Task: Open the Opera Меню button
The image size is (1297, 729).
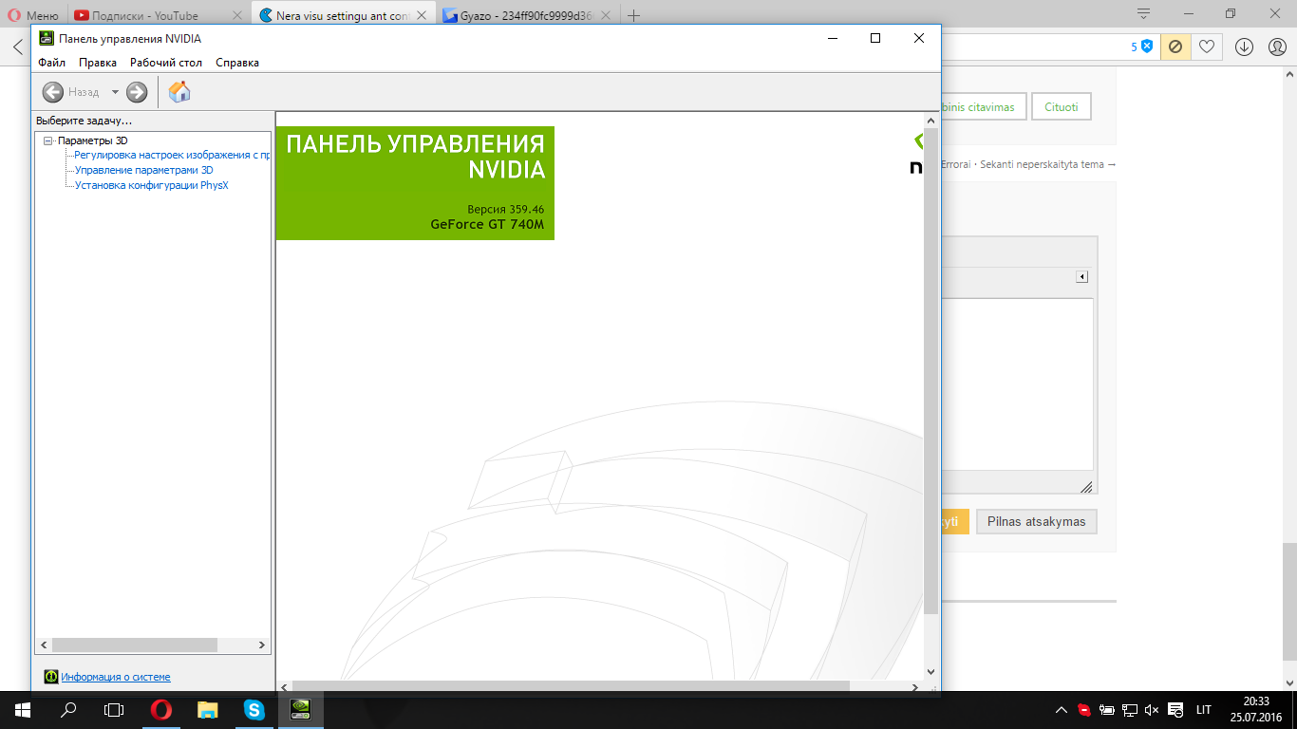Action: pyautogui.click(x=33, y=15)
